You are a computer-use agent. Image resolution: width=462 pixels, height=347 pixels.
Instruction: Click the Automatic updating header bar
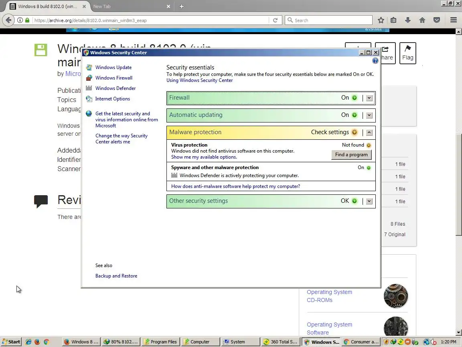tap(271, 115)
